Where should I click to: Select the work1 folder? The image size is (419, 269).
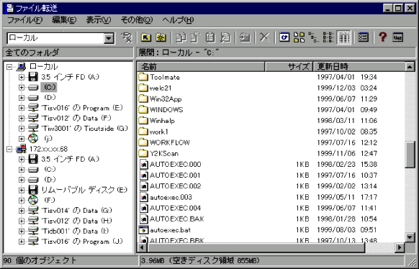tap(158, 132)
